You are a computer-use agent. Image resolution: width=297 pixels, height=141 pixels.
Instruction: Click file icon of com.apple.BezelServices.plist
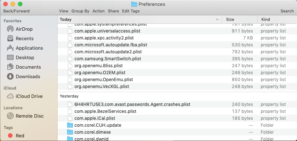[x=70, y=111]
